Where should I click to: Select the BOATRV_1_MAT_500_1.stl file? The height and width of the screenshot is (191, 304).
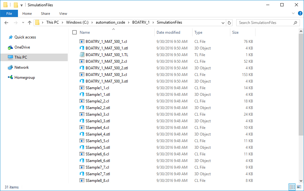pos(100,48)
